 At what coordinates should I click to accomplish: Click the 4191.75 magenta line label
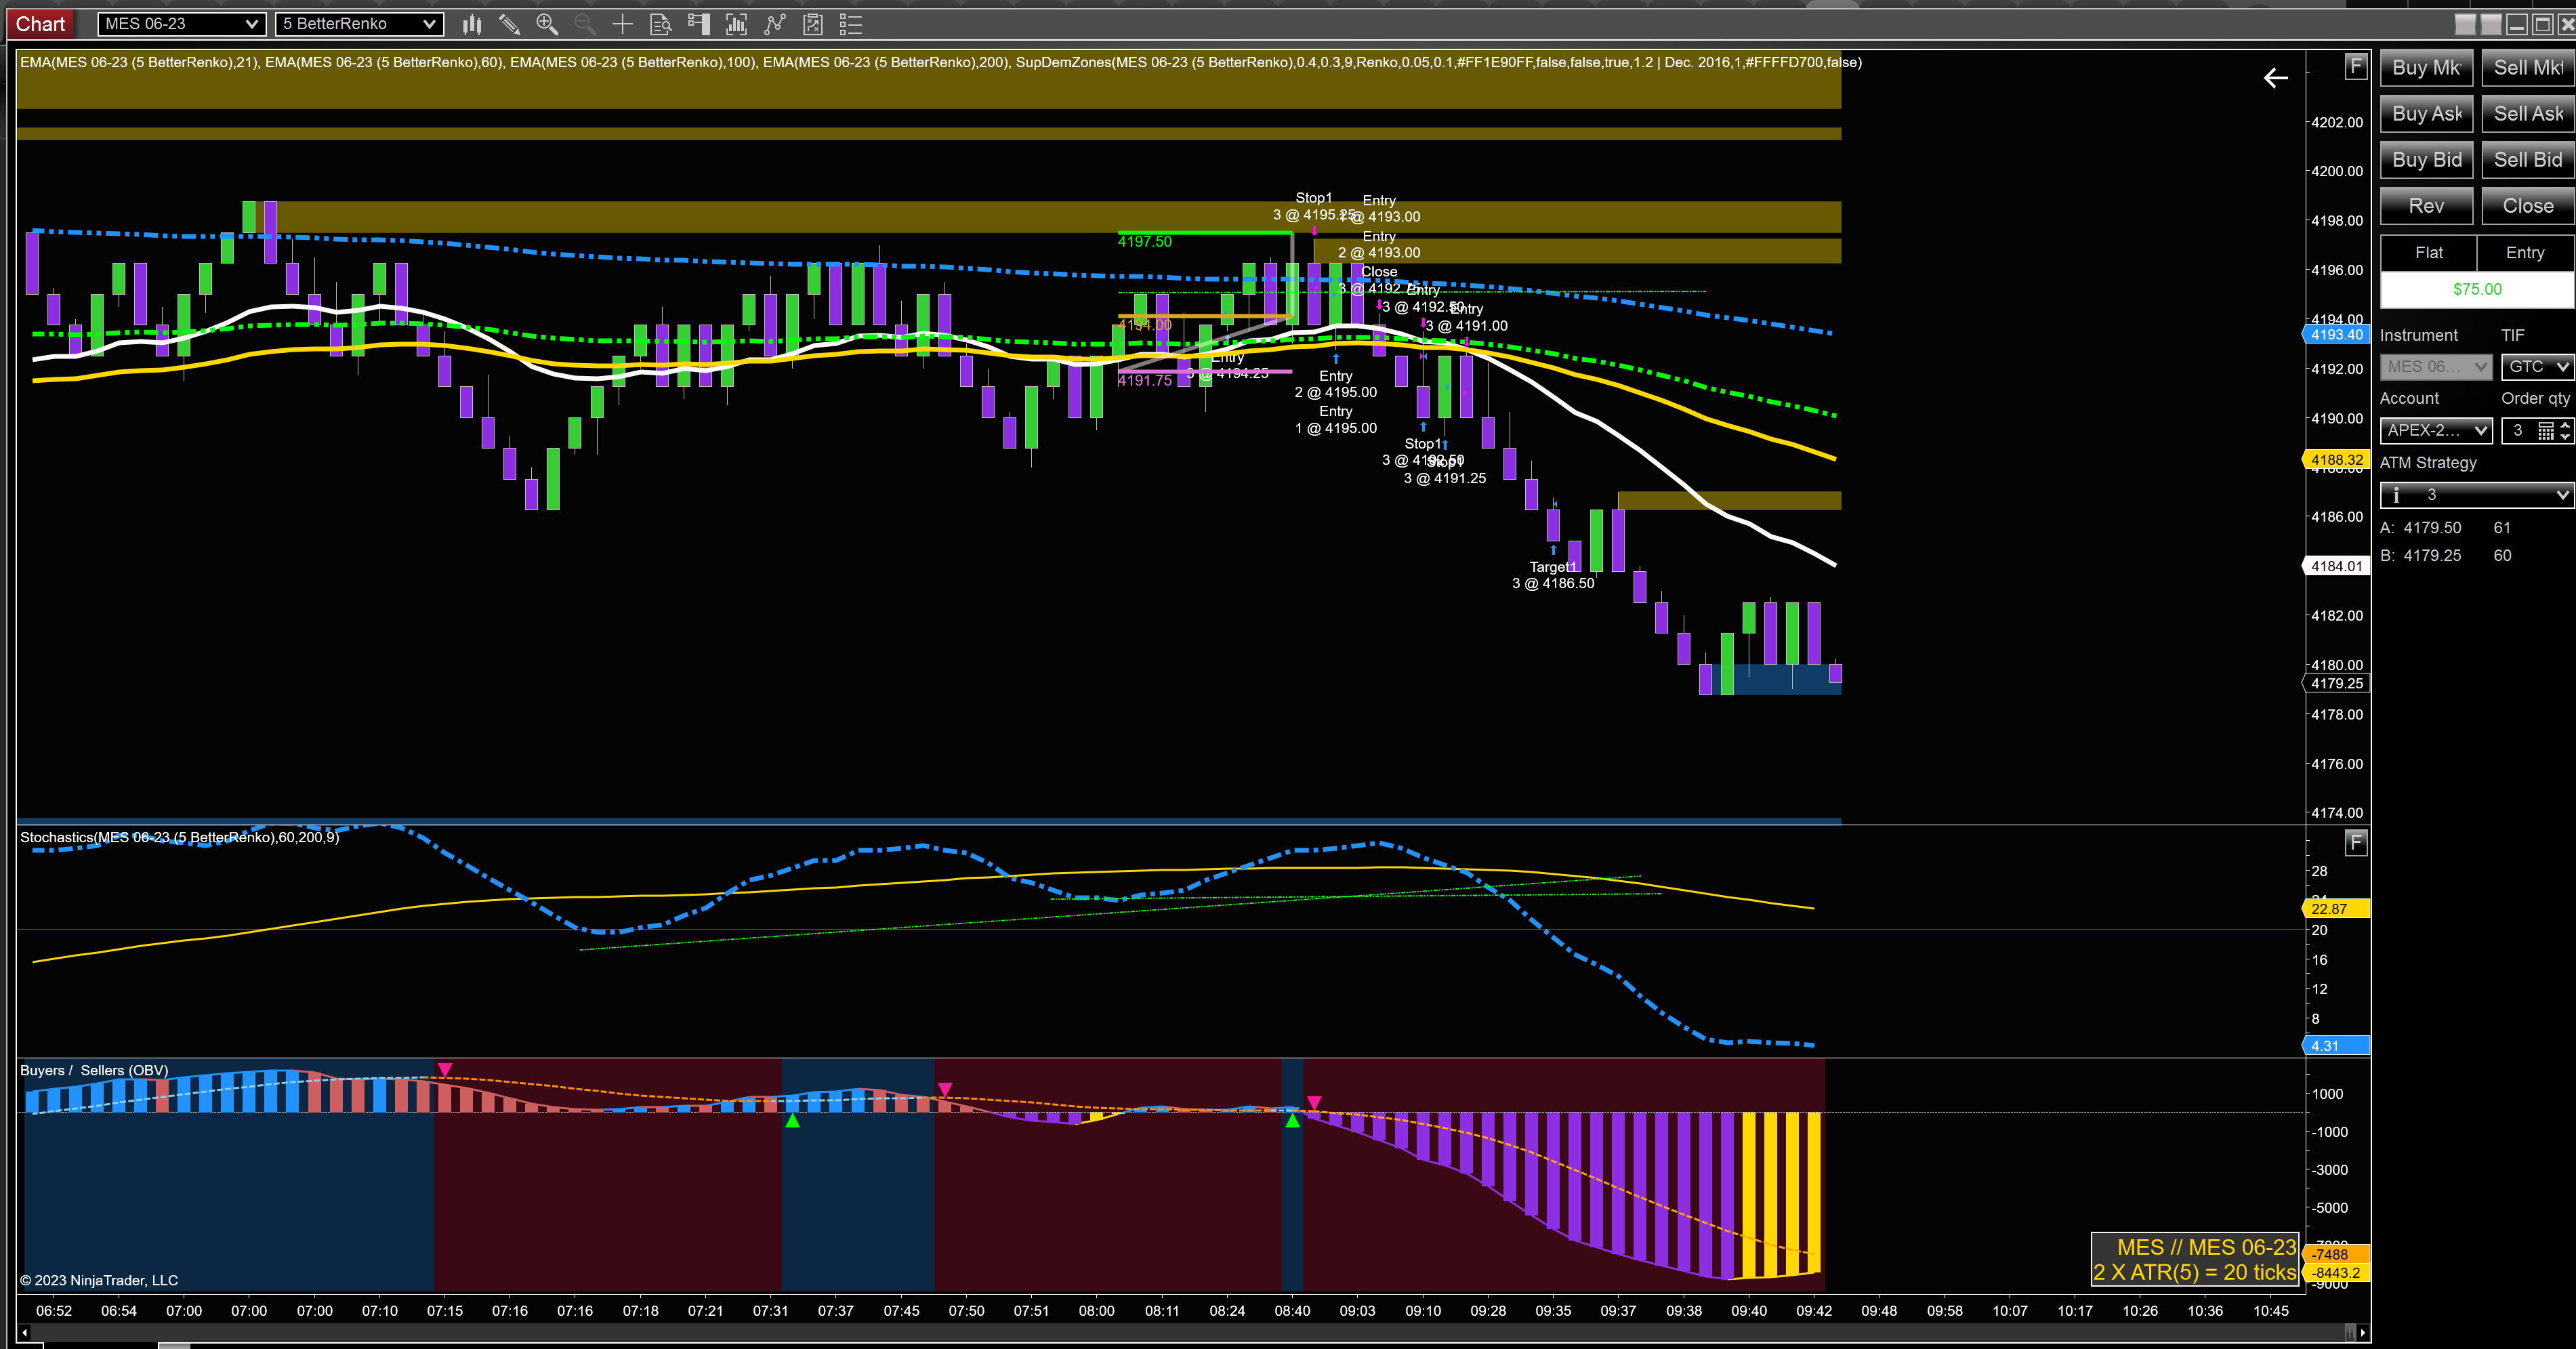pos(1144,381)
